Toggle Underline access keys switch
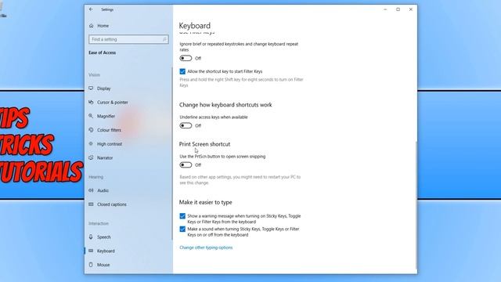Screen dimensions: 501x282 [186, 125]
